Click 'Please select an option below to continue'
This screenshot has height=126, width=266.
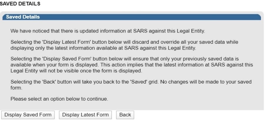(x=59, y=99)
